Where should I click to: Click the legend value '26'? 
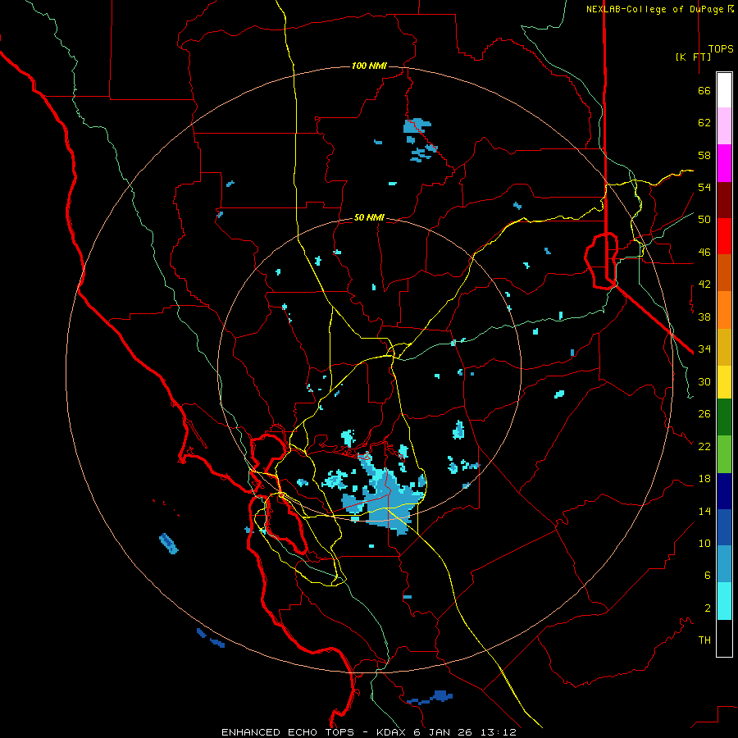pyautogui.click(x=704, y=414)
